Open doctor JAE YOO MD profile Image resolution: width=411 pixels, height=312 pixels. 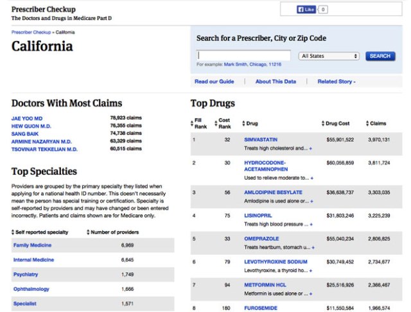pos(27,118)
